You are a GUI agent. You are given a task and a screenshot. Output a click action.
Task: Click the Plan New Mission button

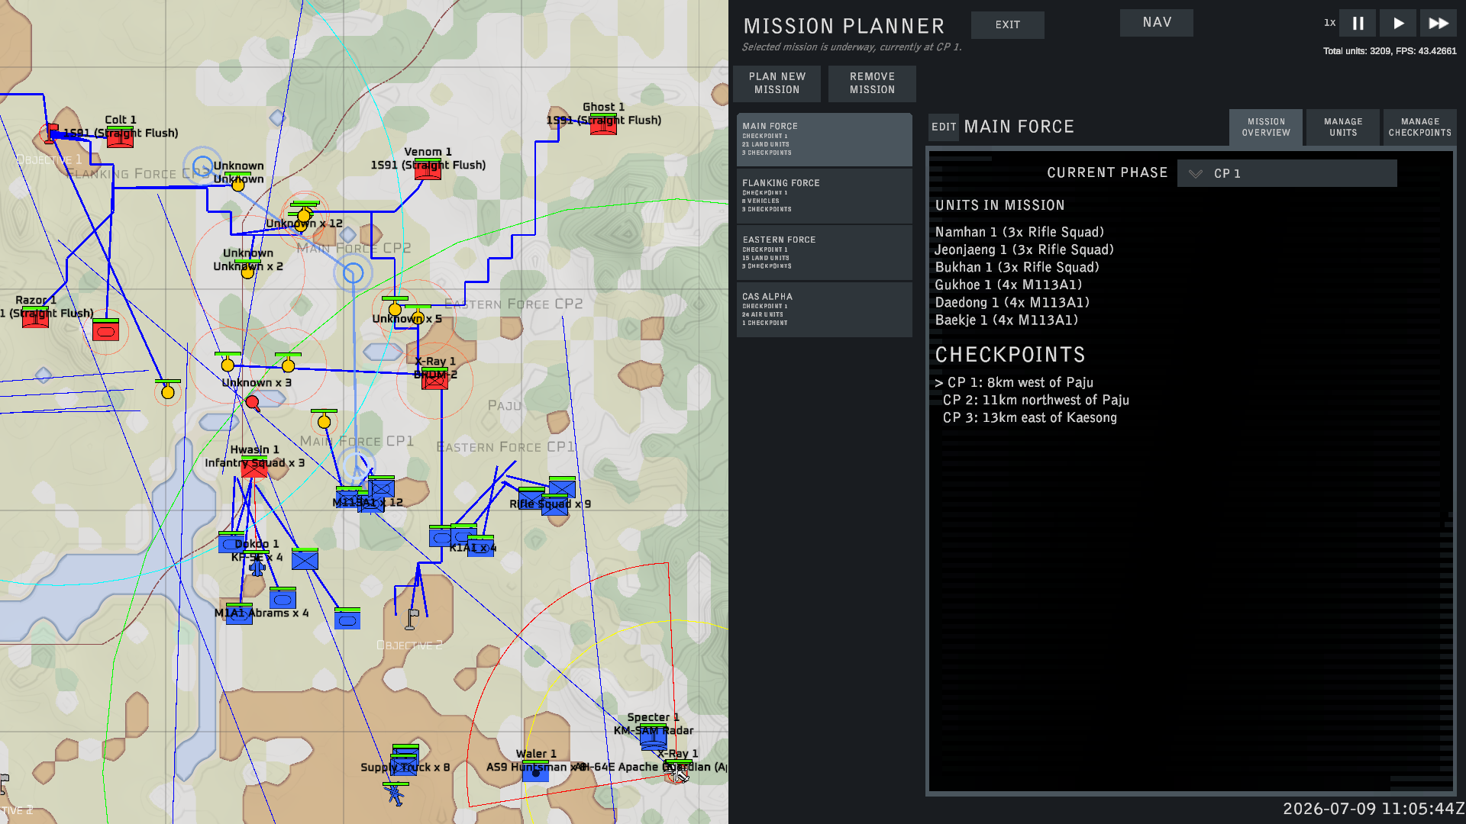point(777,83)
